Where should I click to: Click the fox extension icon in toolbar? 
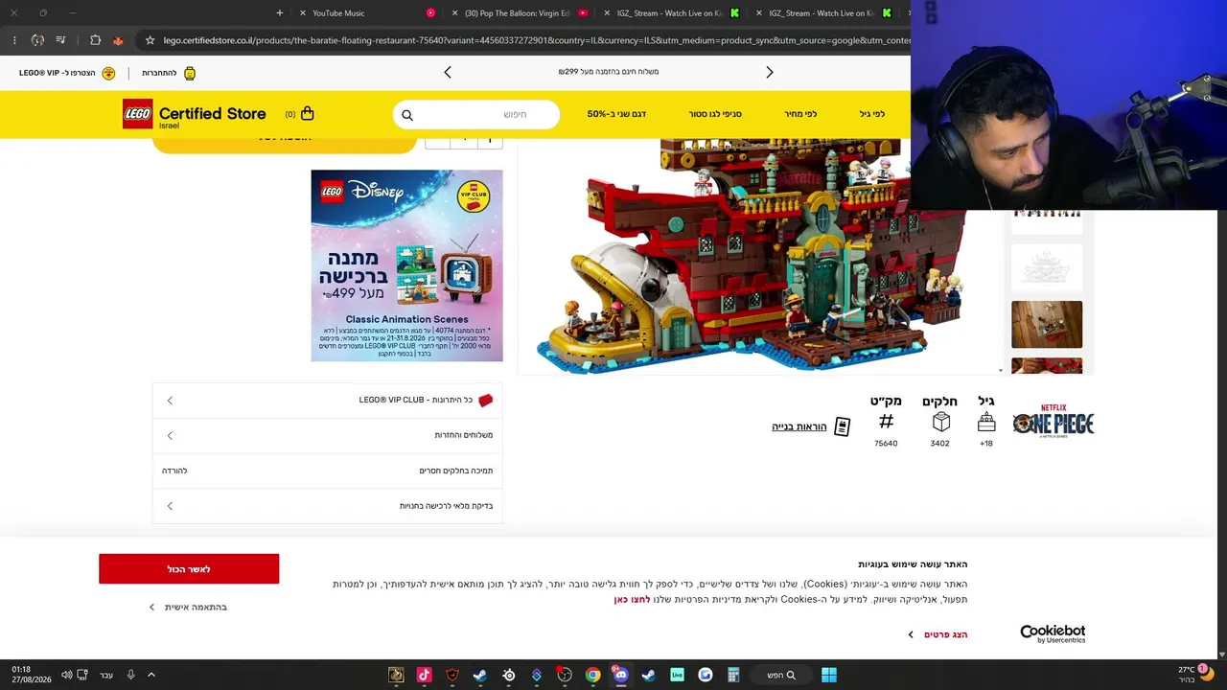point(118,40)
